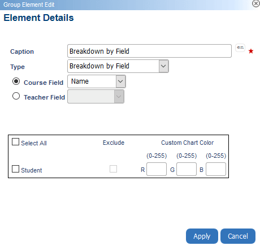
Task: Open the Type dropdown list
Action: [118, 66]
